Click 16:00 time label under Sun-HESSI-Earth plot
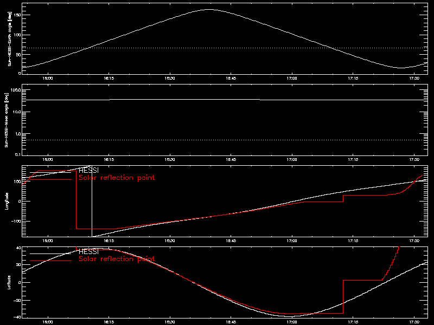Image resolution: width=434 pixels, height=325 pixels. [48, 79]
